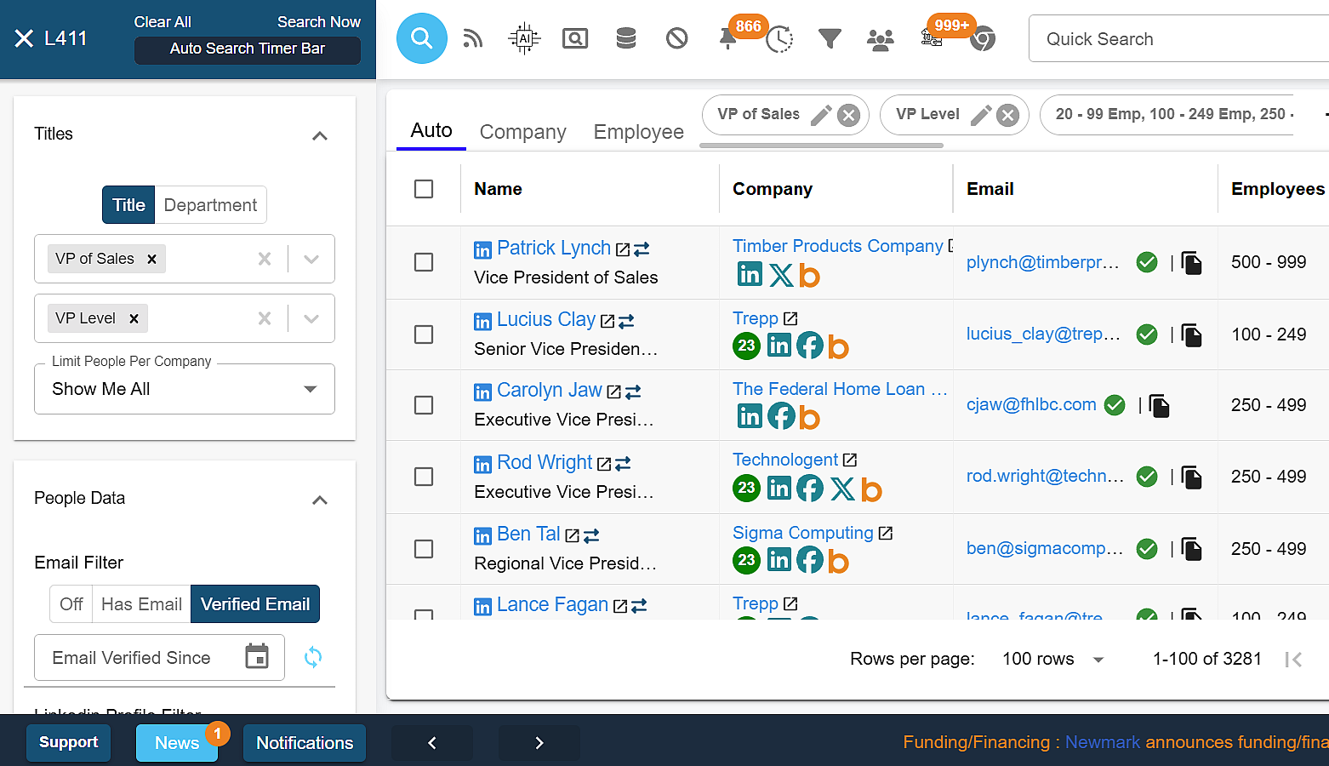Open the VP Level dropdown arrow

[x=311, y=318]
